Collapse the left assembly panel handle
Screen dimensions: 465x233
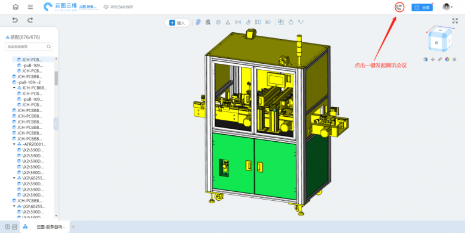point(56,124)
